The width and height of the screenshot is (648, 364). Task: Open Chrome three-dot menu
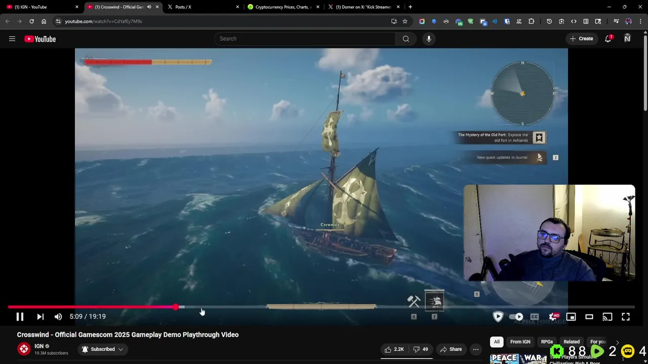pos(640,21)
